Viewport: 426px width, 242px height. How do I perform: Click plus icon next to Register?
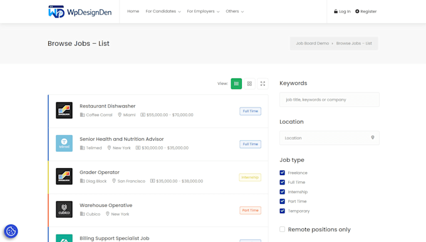click(357, 11)
